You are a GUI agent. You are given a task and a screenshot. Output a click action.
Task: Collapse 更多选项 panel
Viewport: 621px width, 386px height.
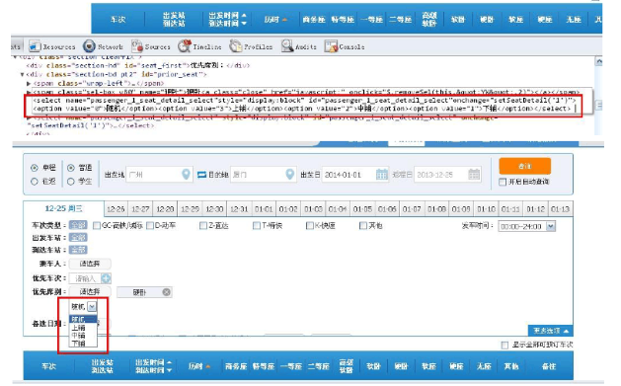click(x=551, y=331)
